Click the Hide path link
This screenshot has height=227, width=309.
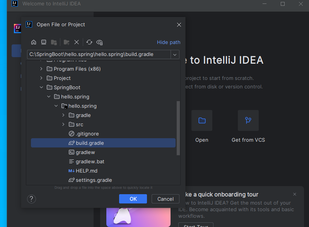point(169,42)
